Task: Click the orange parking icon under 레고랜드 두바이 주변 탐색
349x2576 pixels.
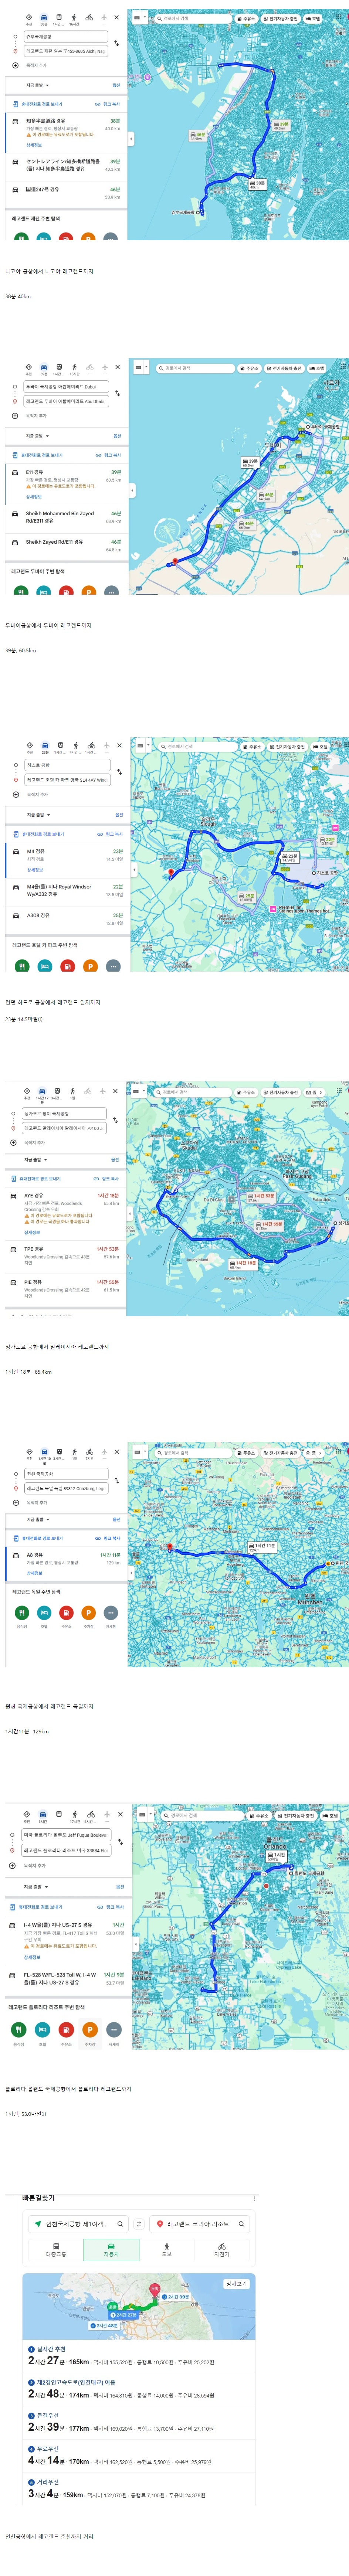Action: coord(89,592)
